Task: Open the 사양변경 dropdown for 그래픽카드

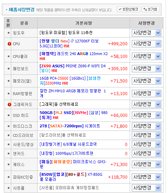Action: [x=147, y=104]
